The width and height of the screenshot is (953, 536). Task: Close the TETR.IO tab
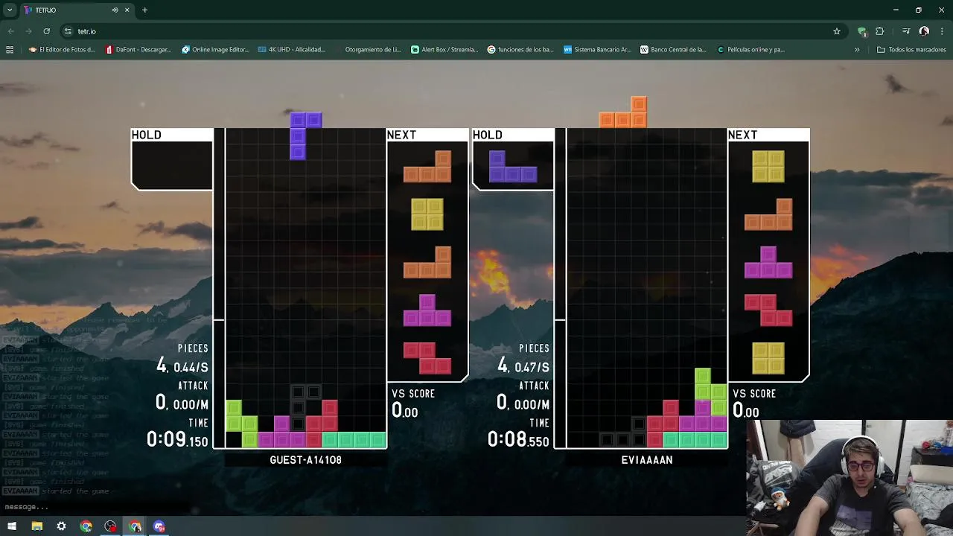coord(127,10)
